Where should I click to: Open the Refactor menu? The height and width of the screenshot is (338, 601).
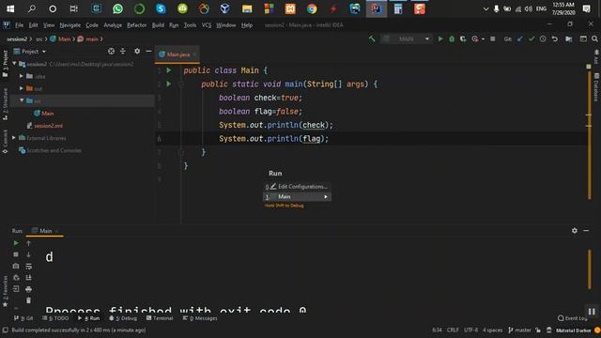coord(137,25)
